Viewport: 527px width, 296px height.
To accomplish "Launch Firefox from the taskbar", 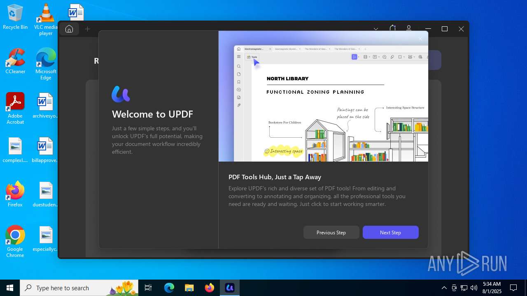I will (210, 288).
